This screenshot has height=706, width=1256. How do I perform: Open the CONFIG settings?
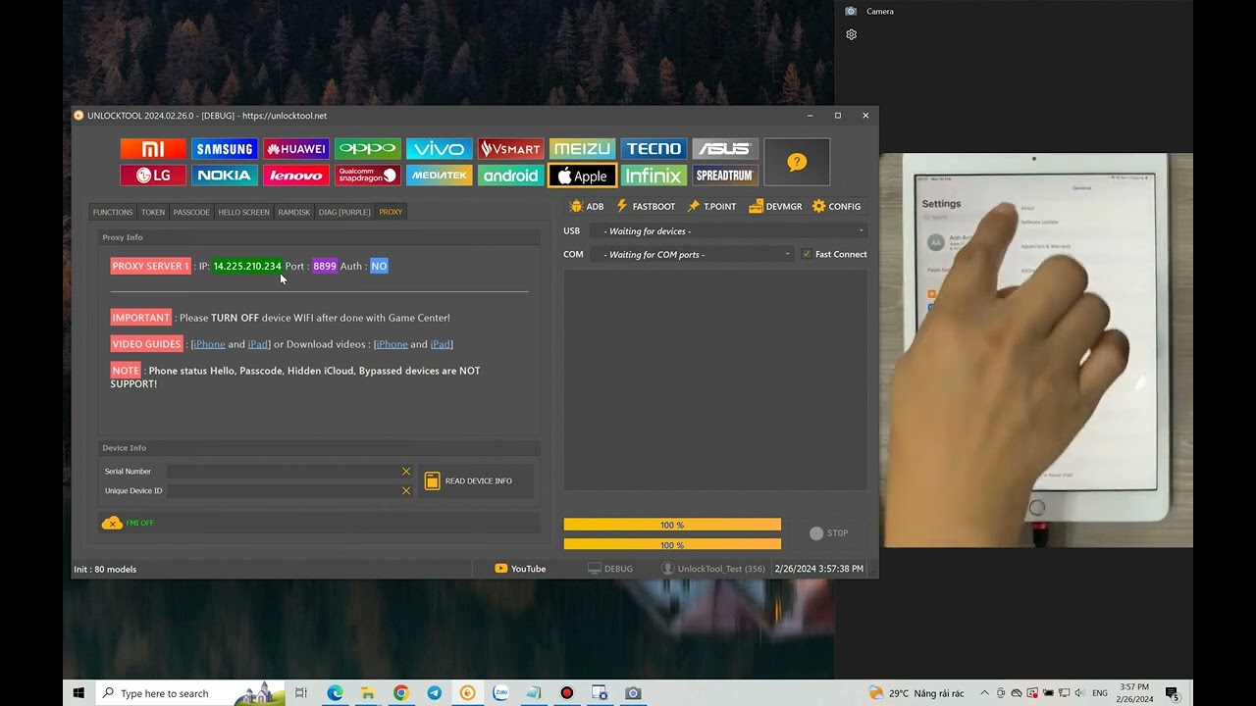click(836, 207)
